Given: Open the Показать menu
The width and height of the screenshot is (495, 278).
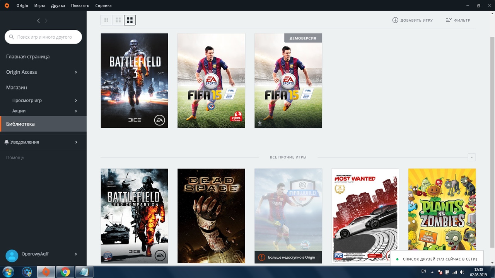Looking at the screenshot, I should pyautogui.click(x=80, y=5).
